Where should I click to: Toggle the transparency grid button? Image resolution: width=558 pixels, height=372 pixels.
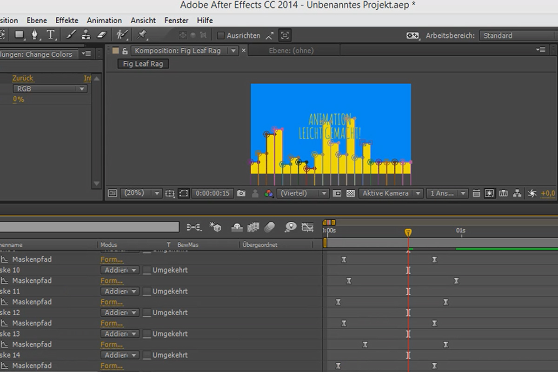point(351,193)
